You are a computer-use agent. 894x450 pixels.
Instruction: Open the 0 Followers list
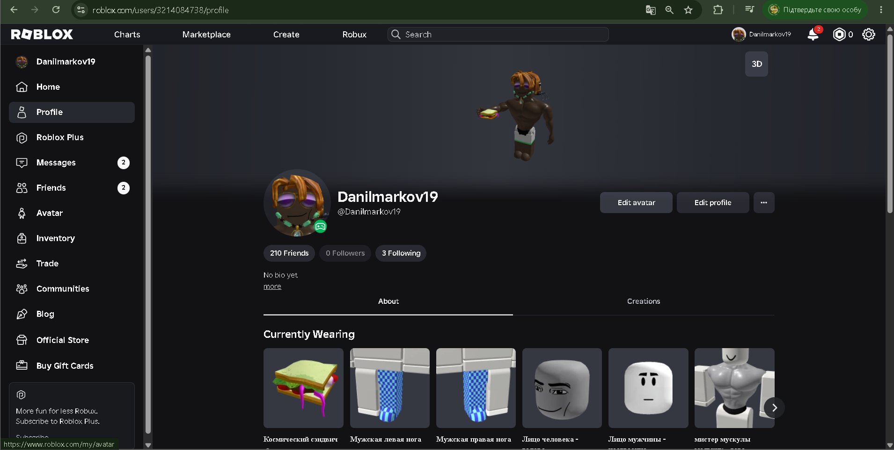(x=345, y=253)
